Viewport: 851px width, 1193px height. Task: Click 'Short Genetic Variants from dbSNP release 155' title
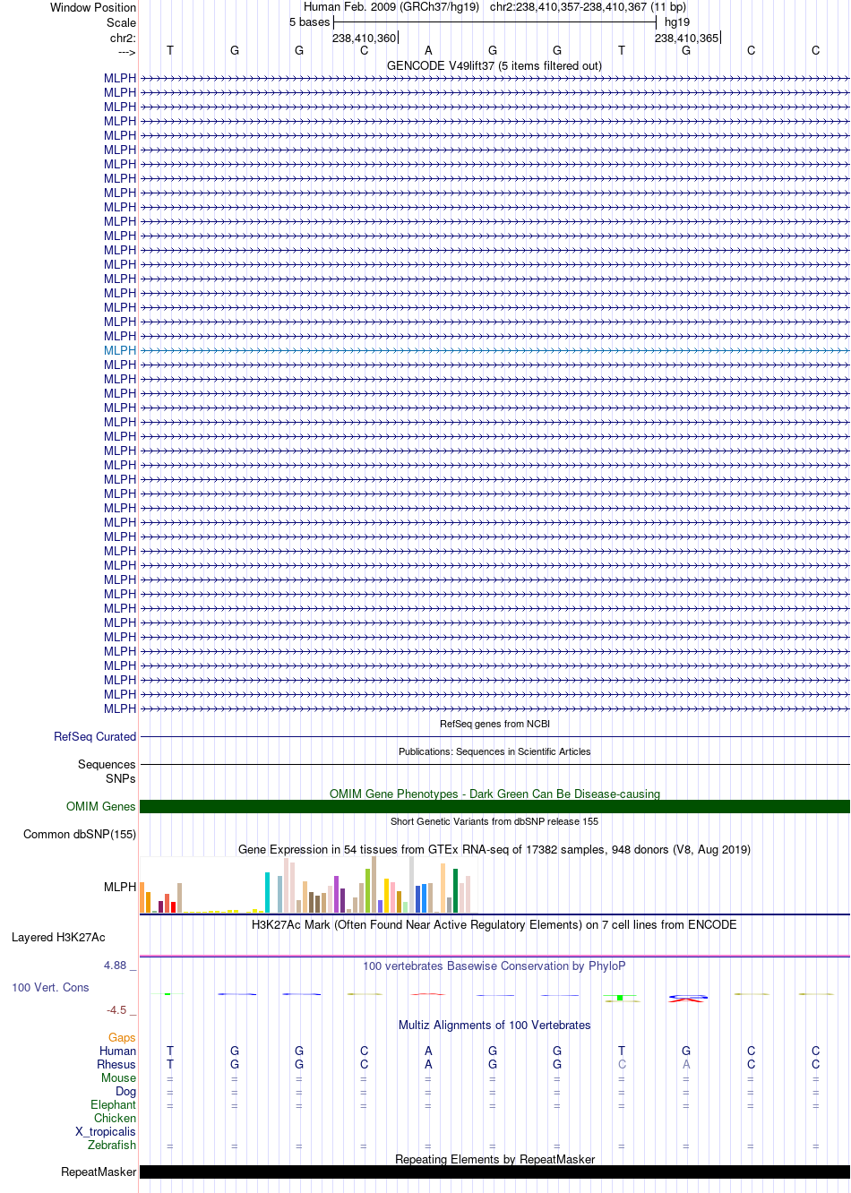494,821
